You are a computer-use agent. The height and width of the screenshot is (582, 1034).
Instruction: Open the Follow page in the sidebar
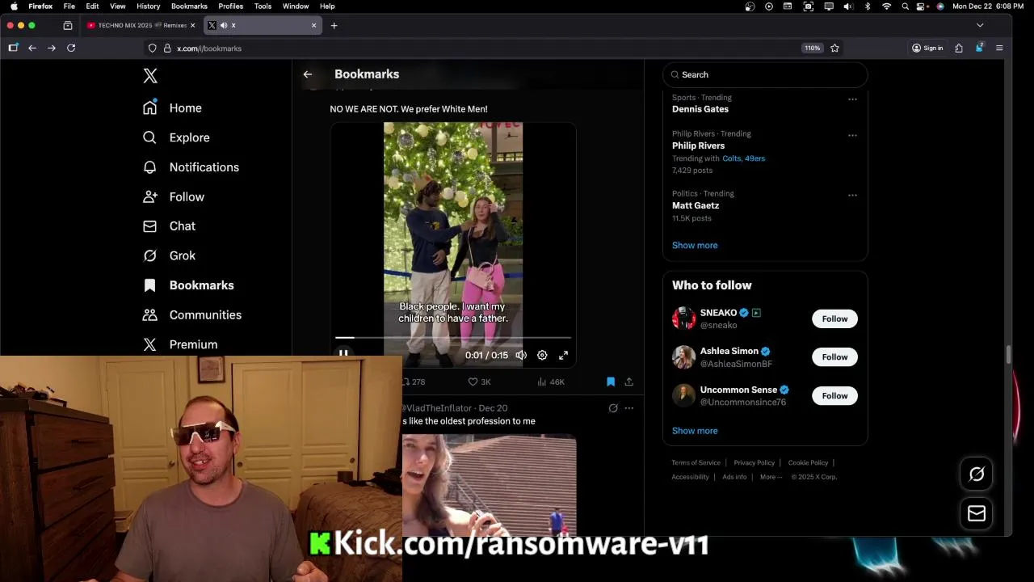point(174,196)
